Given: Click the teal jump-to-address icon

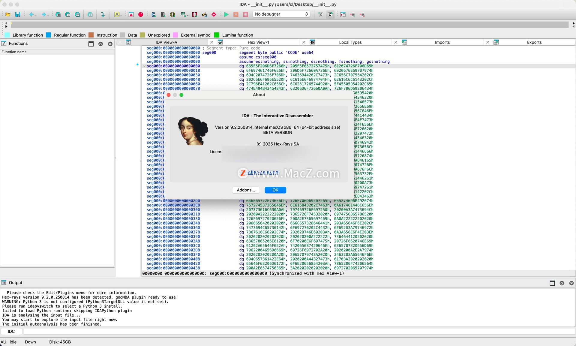Looking at the screenshot, I should (90, 14).
